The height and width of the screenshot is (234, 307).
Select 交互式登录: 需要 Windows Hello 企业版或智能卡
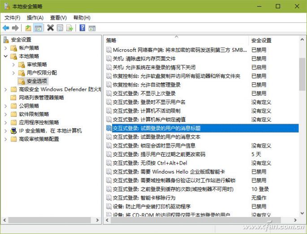[202, 172]
